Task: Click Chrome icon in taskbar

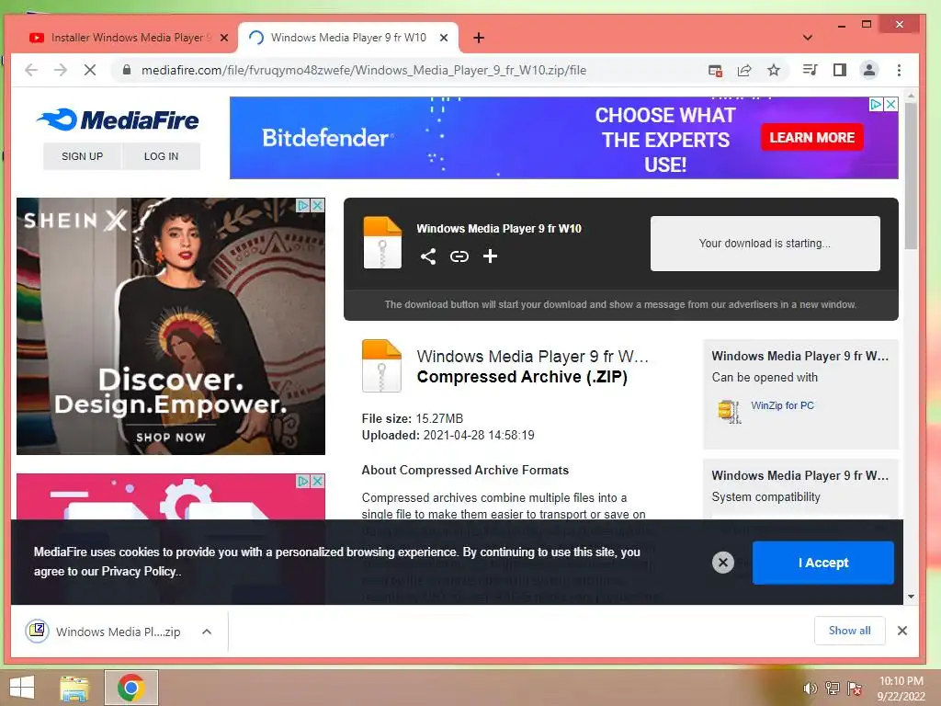Action: [130, 688]
